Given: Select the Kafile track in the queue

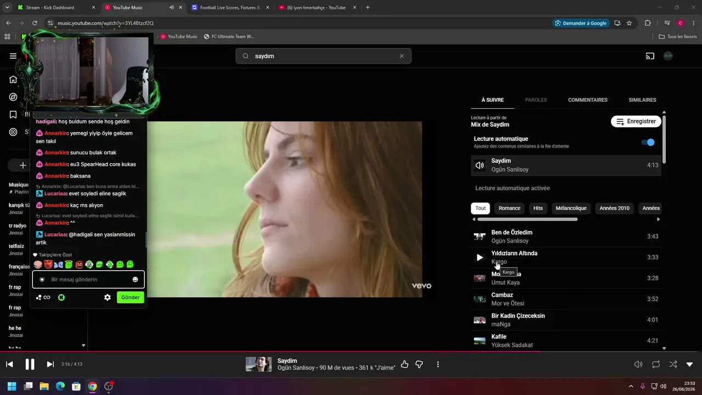Looking at the screenshot, I should pos(566,341).
